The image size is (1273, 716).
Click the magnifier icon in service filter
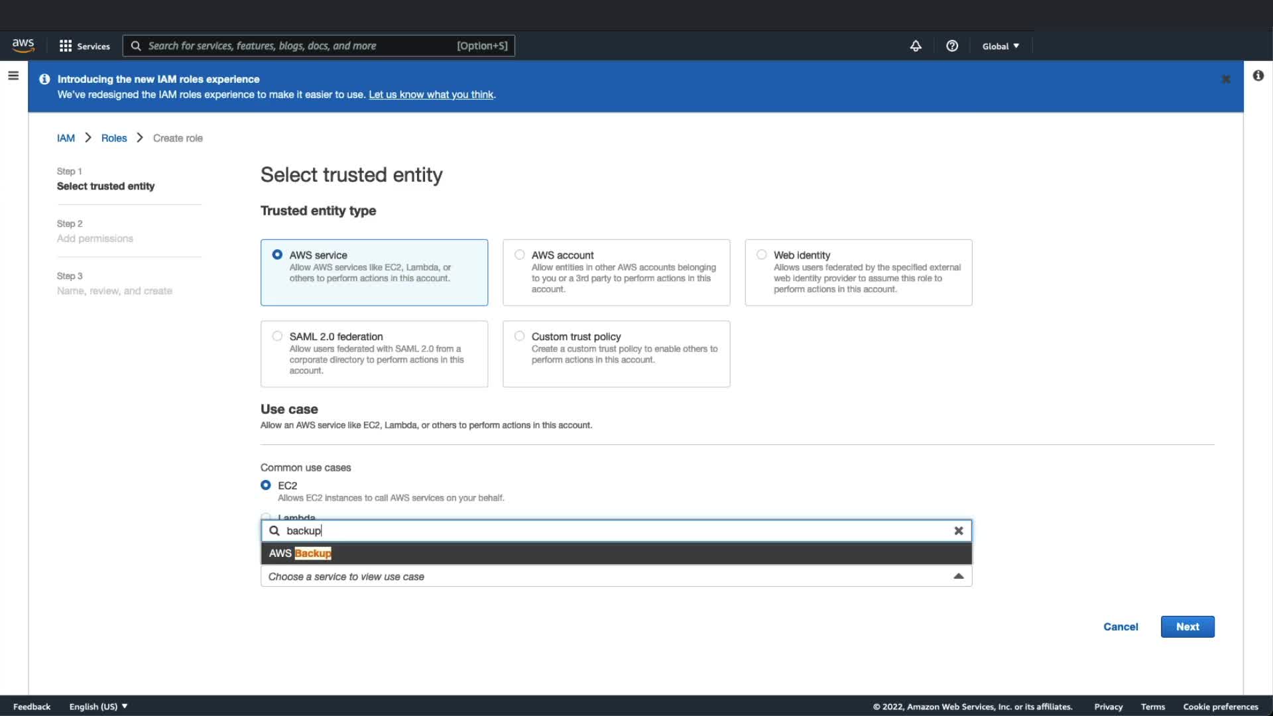point(274,530)
